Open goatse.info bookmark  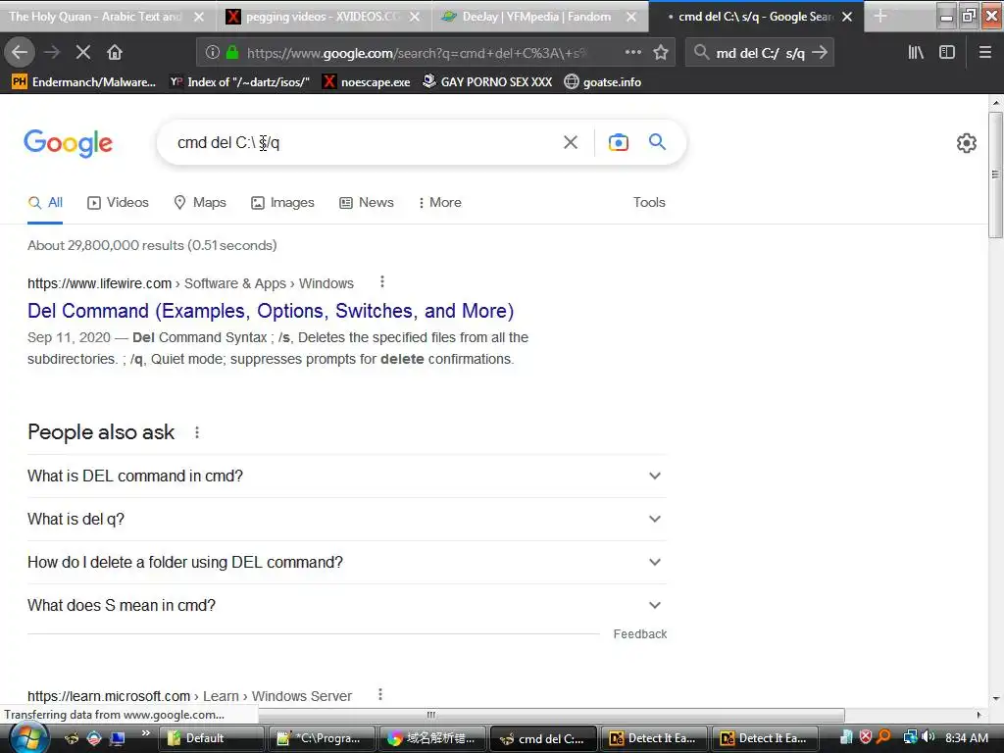coord(603,81)
